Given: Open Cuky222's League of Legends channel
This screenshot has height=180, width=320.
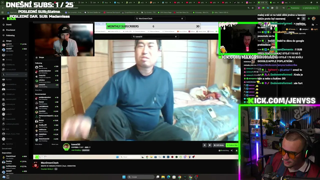Looking at the screenshot, I should tap(47, 76).
